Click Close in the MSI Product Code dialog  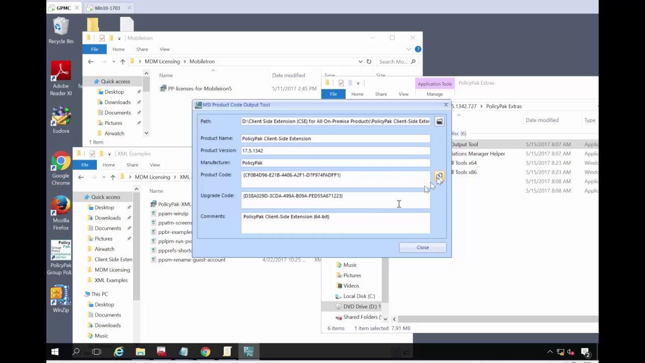click(422, 248)
